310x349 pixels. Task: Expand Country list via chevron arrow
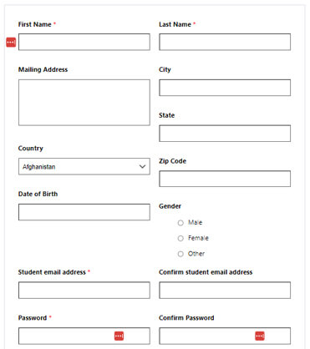[x=142, y=167]
